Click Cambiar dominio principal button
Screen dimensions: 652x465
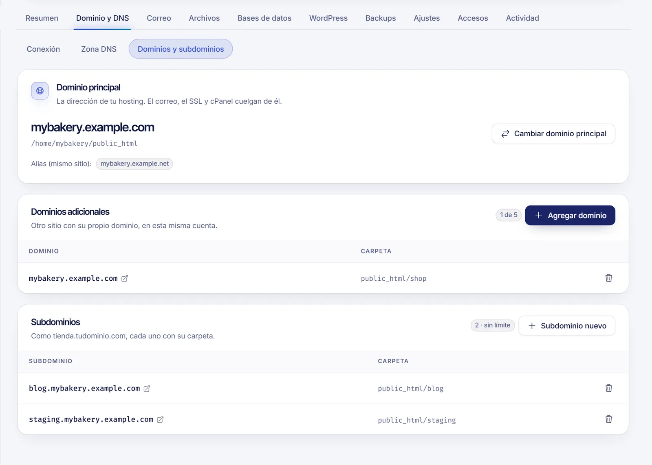[553, 133]
